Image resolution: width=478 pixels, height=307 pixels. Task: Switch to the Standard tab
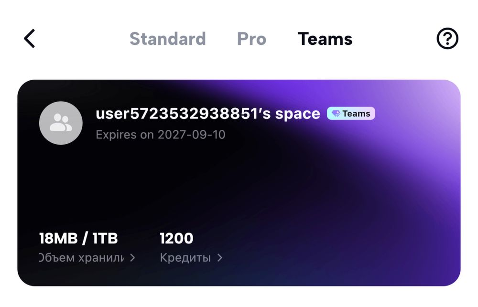tap(167, 39)
